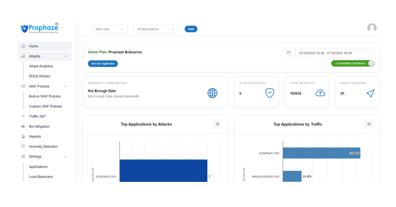396x207 pixels.
Task: Click the Prophaze logo
Action: (x=40, y=28)
